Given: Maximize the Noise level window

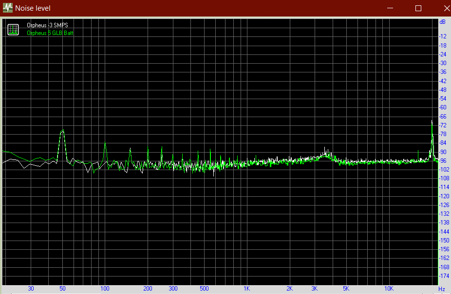Looking at the screenshot, I should [418, 8].
